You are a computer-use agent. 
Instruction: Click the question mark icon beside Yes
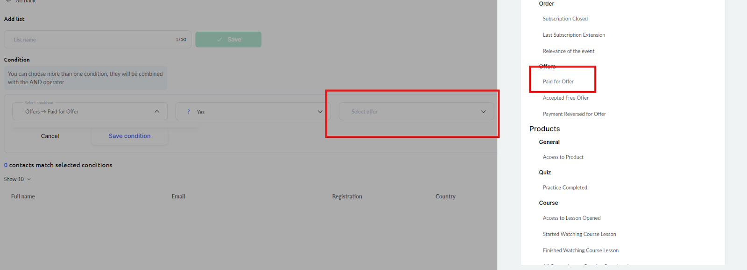point(189,112)
